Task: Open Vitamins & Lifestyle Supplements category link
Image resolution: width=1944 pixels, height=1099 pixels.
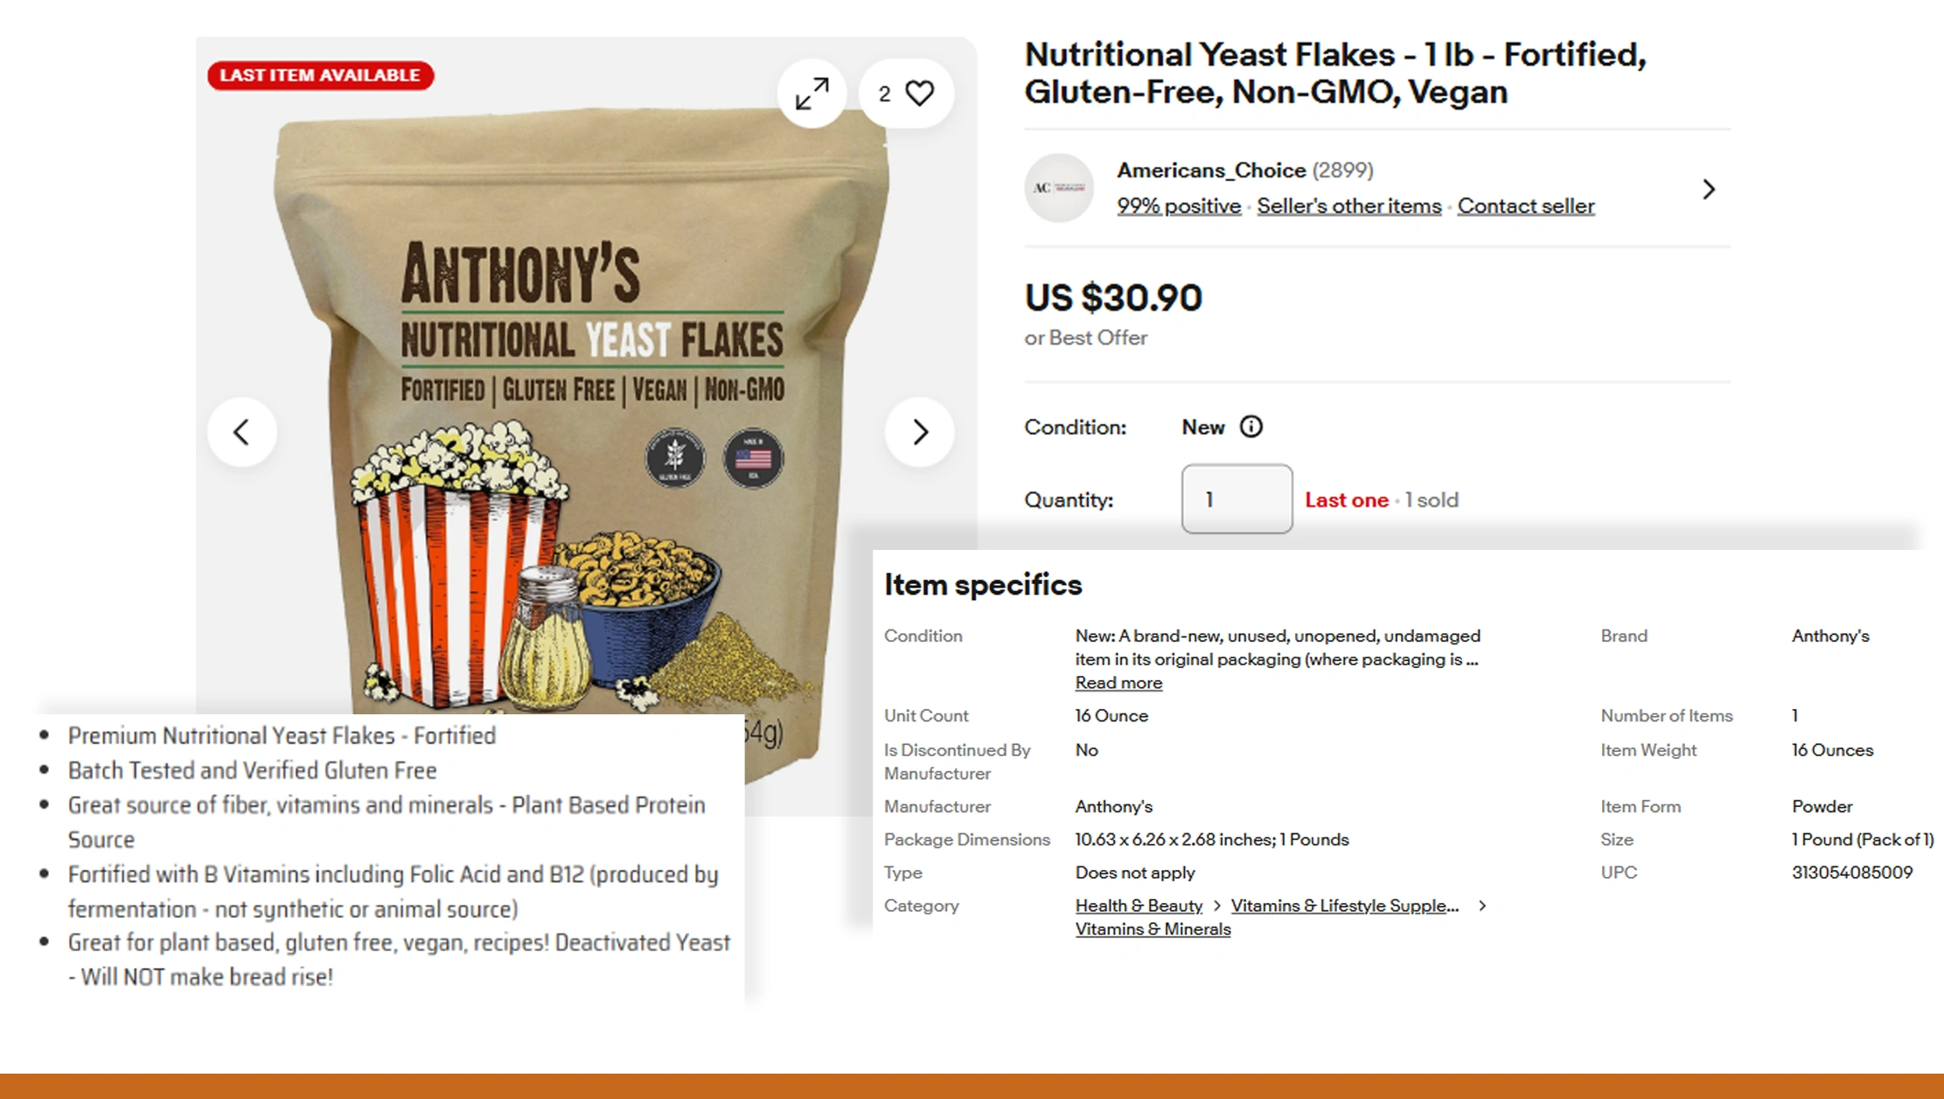Action: pyautogui.click(x=1344, y=906)
